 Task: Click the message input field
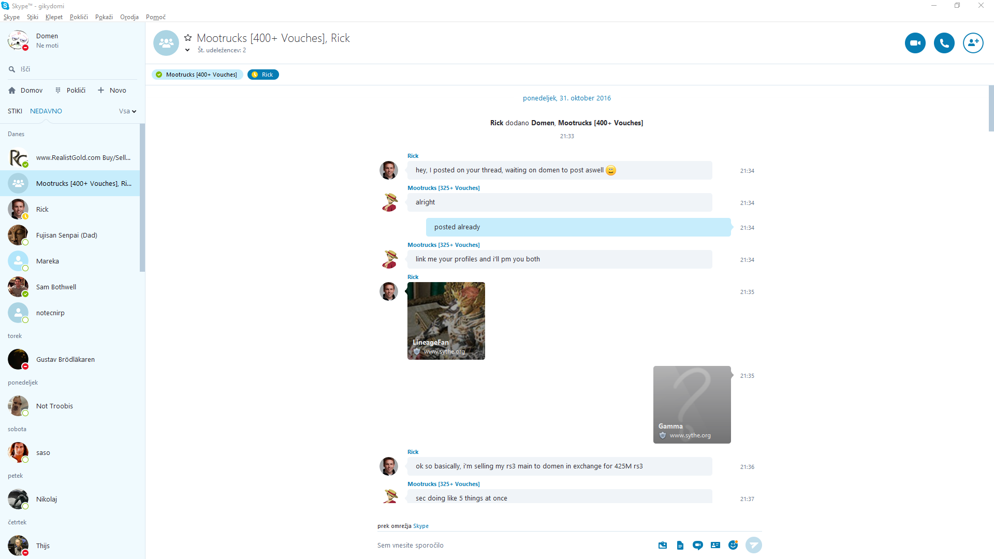tap(513, 545)
